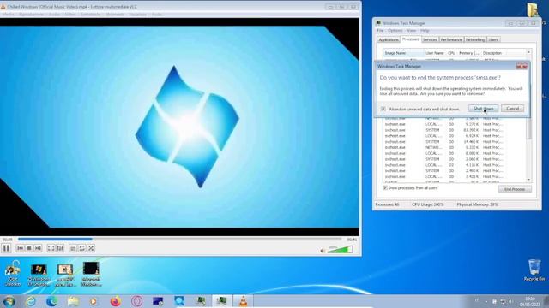Launch Internet Explorer from taskbar
Image resolution: width=549 pixels, height=308 pixels.
pyautogui.click(x=31, y=301)
